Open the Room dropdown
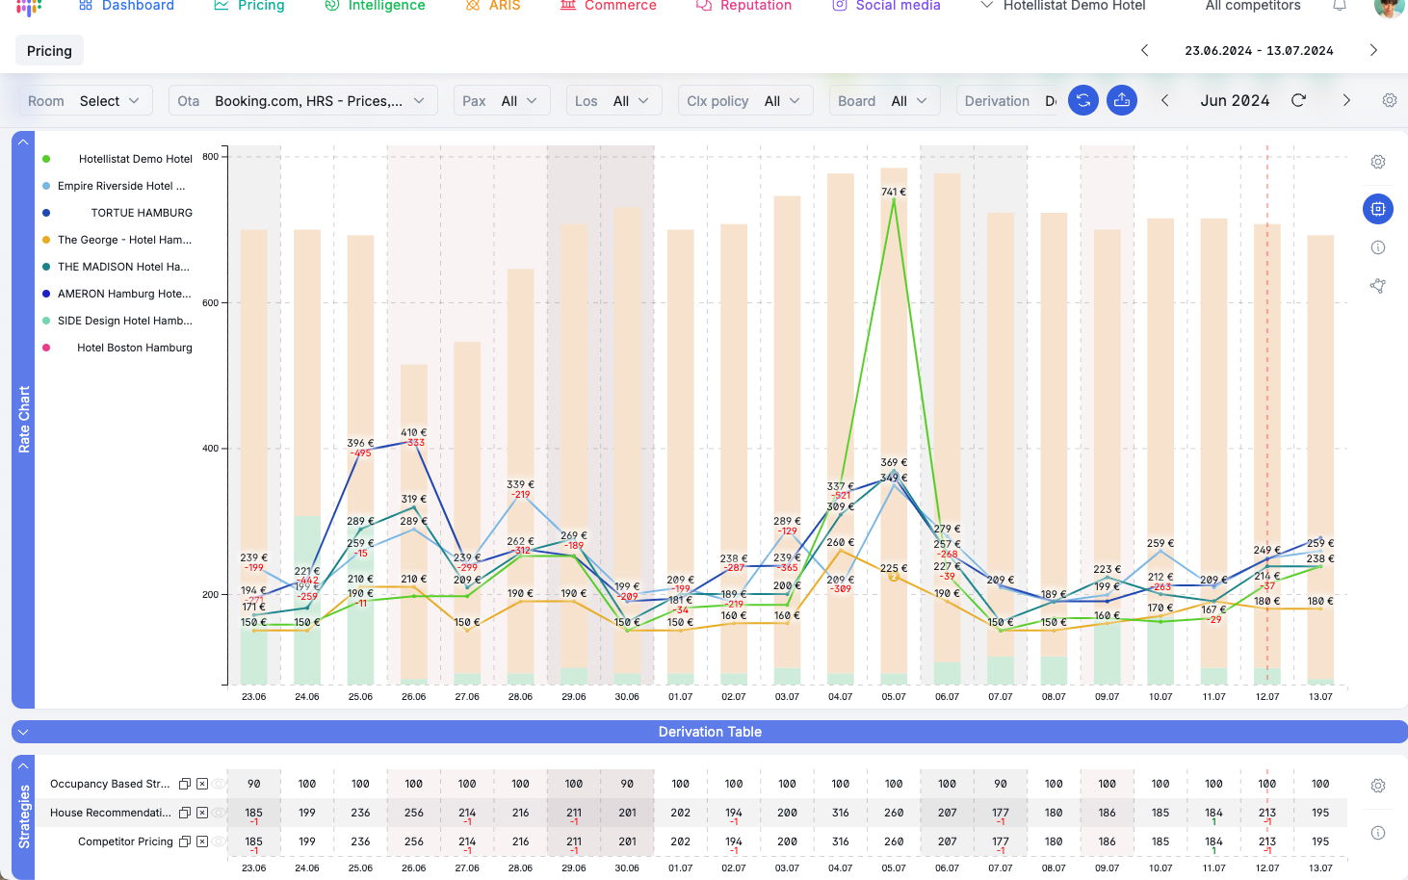This screenshot has height=880, width=1408. coord(85,100)
